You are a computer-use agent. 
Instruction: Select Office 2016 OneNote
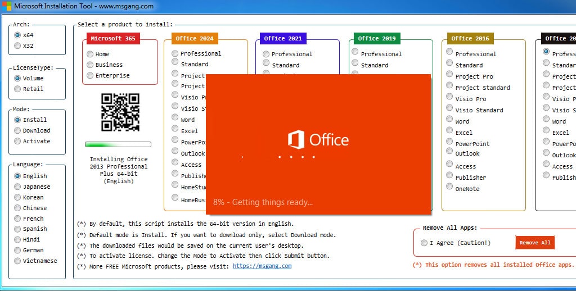click(x=449, y=187)
